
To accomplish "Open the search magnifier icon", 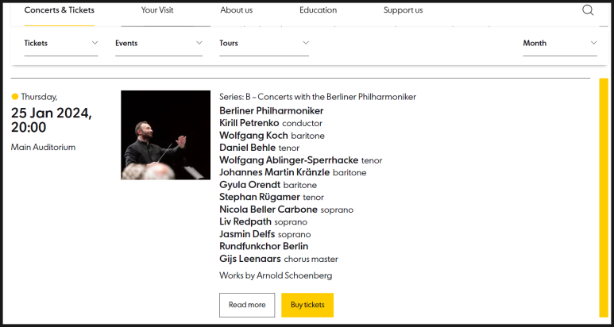I will coord(588,10).
